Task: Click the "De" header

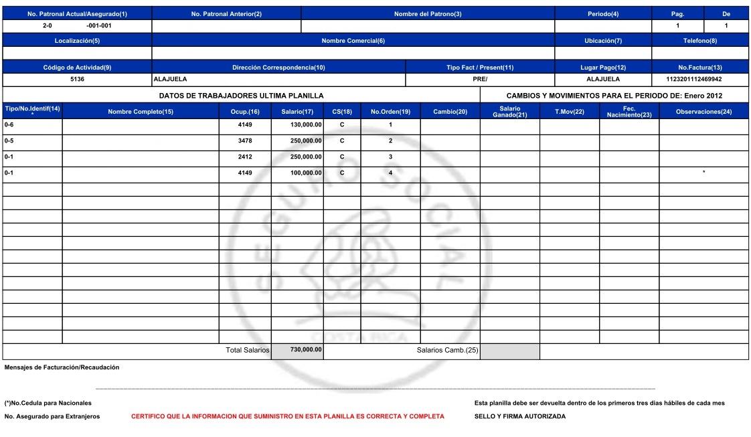Action: (726, 14)
